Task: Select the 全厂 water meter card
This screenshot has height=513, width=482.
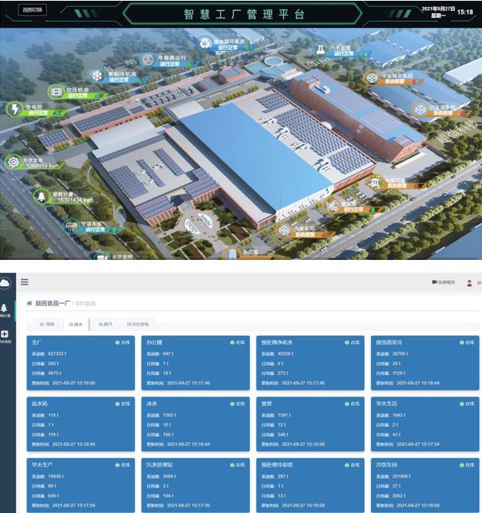Action: tap(81, 363)
